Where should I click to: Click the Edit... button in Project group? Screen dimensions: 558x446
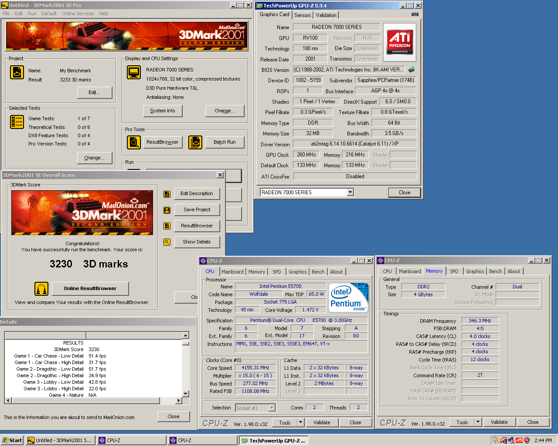pos(95,93)
